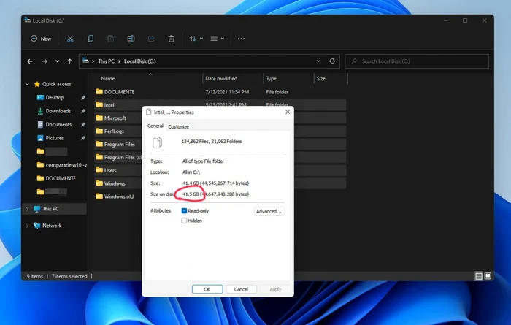
Task: Select Quick access in sidebar
Action: pyautogui.click(x=56, y=84)
